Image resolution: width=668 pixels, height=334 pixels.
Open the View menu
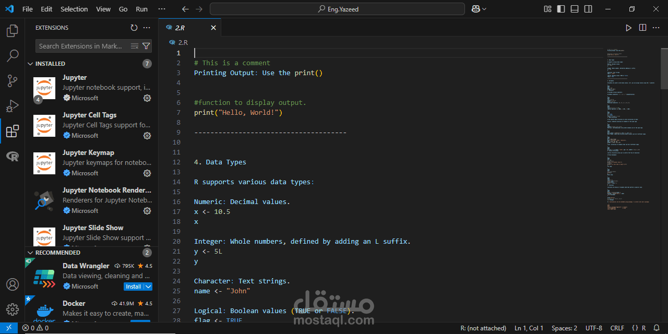[x=103, y=9]
